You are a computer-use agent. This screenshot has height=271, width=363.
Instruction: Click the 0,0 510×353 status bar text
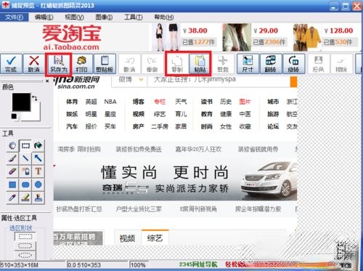pos(84,265)
